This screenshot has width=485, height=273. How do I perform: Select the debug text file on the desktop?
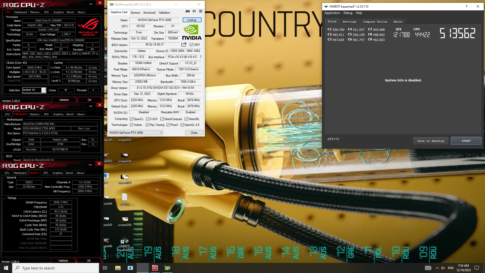pyautogui.click(x=125, y=199)
